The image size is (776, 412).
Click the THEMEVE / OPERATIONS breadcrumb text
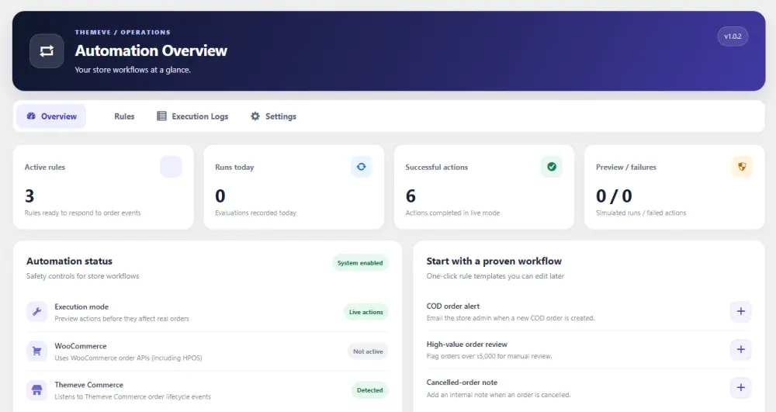click(123, 32)
